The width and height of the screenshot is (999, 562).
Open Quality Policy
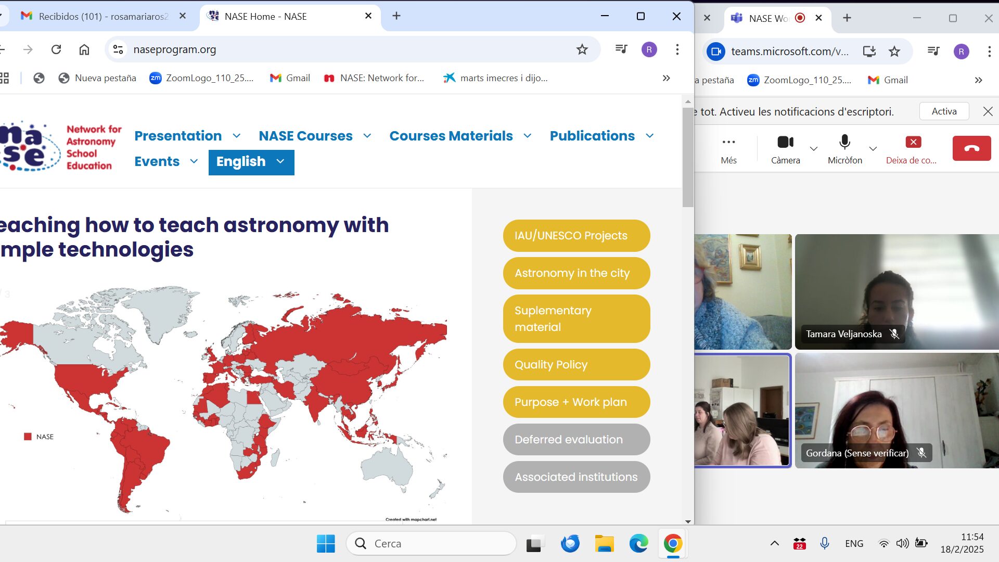tap(577, 365)
